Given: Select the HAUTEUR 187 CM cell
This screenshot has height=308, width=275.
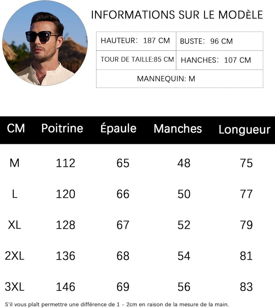Looking at the screenshot, I should coord(136,41).
